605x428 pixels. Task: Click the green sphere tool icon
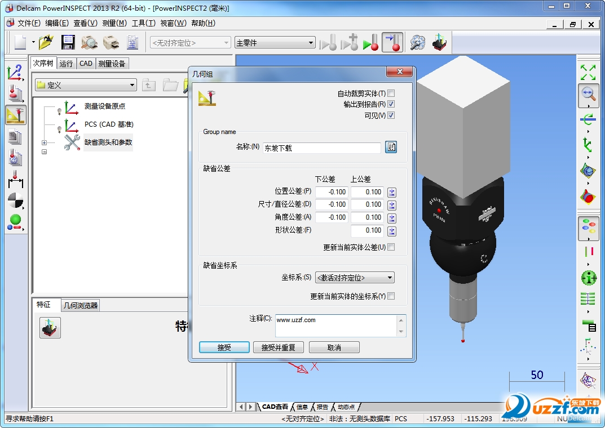click(15, 222)
